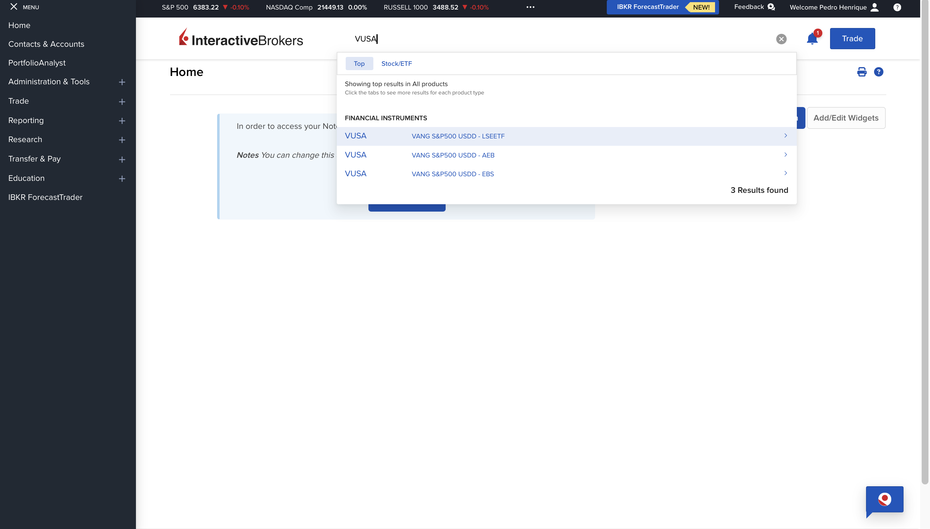Click the S&P 500 ticker quote
Viewport: 930px width, 529px height.
(205, 7)
